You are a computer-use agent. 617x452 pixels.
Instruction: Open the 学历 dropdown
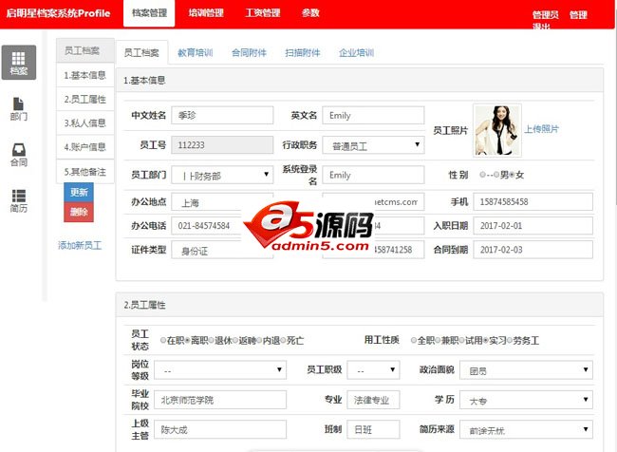526,400
